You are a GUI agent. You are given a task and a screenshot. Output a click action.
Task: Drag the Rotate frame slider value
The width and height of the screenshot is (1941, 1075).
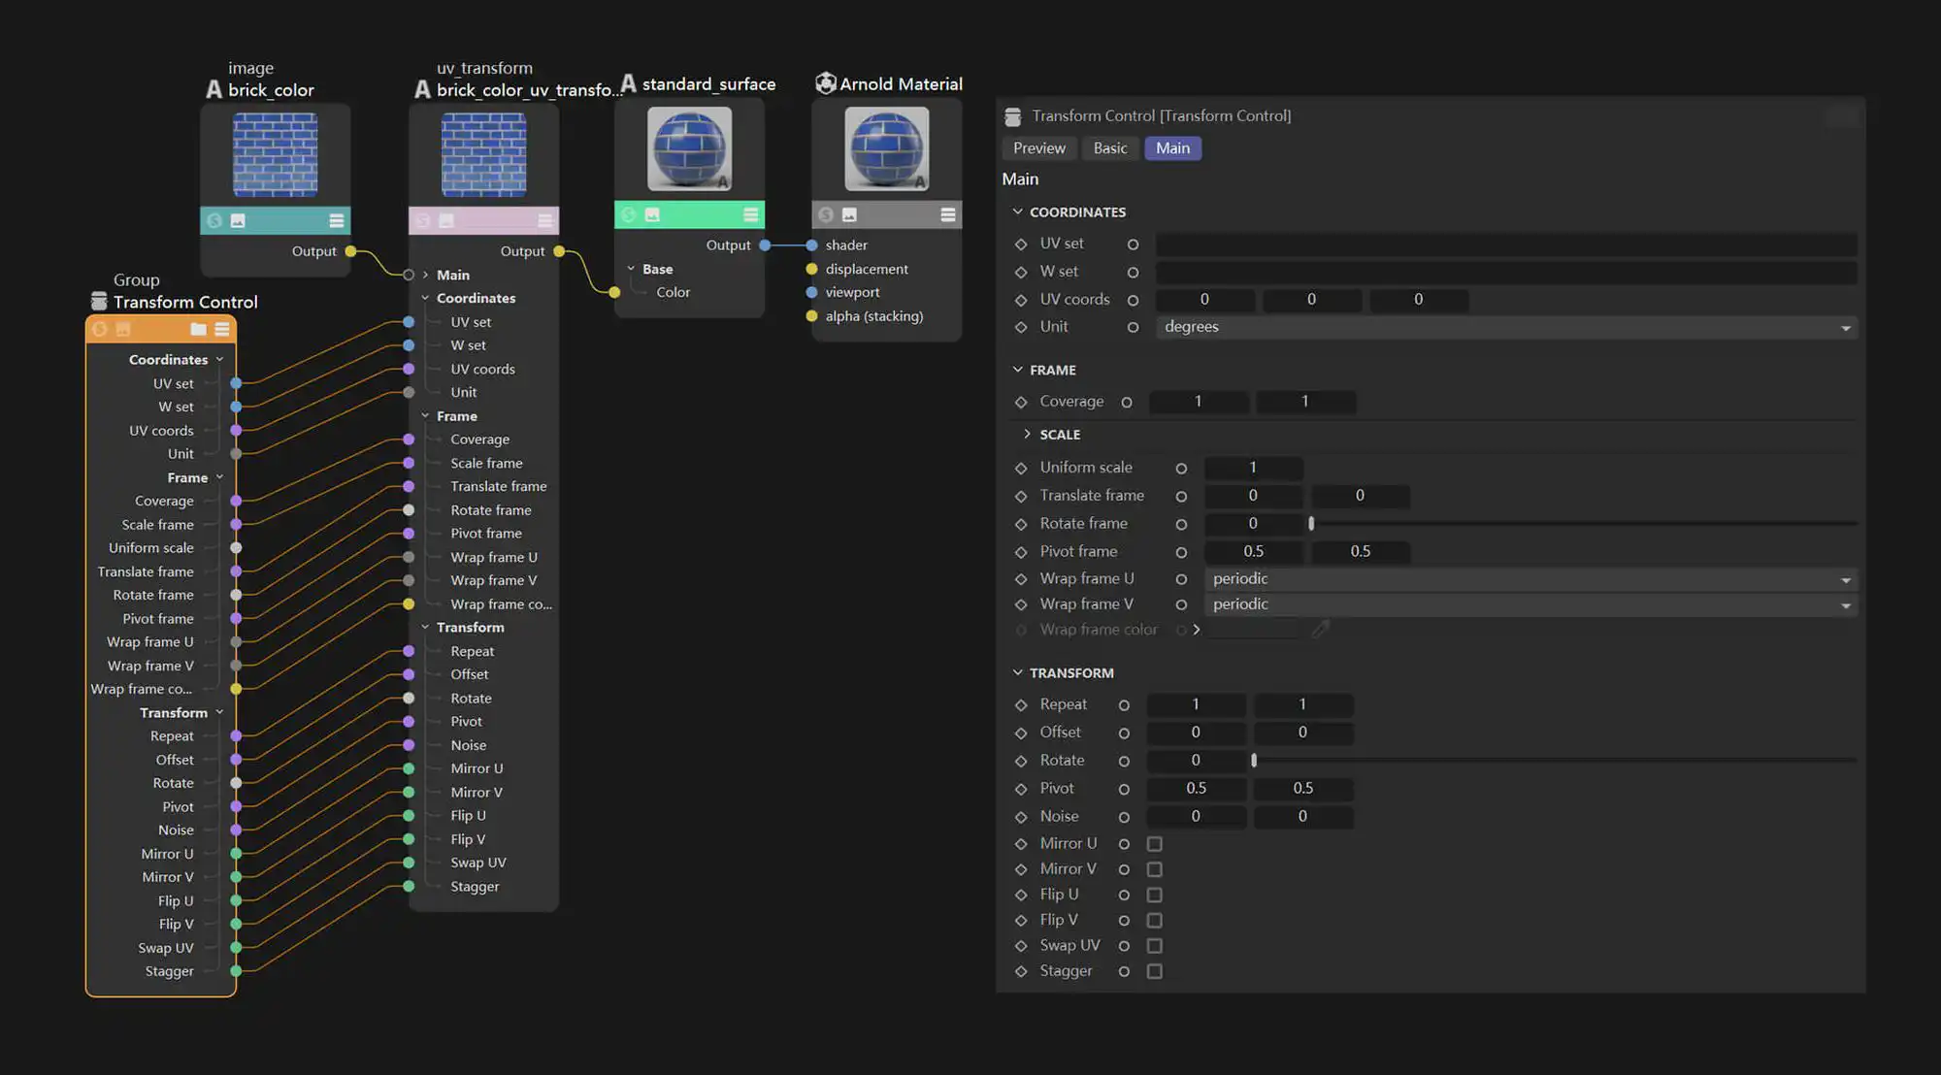click(1311, 523)
